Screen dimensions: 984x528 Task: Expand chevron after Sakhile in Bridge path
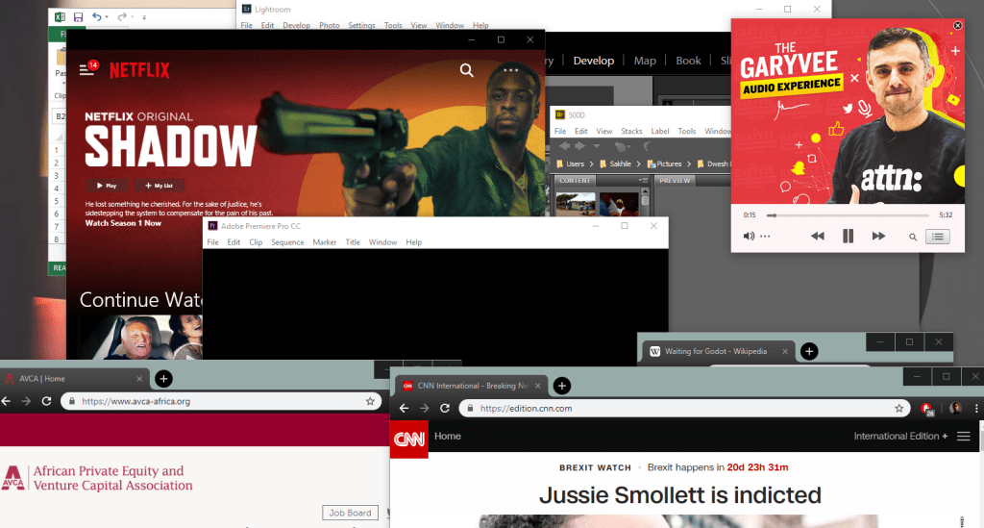(639, 163)
